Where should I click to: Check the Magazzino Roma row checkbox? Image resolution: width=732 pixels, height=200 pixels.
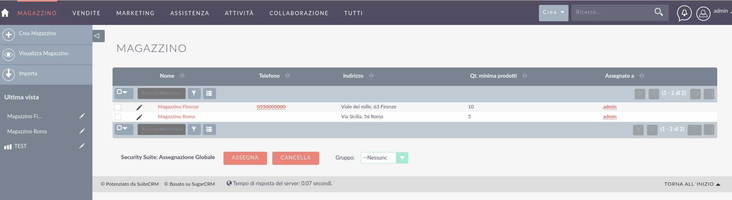[x=118, y=117]
